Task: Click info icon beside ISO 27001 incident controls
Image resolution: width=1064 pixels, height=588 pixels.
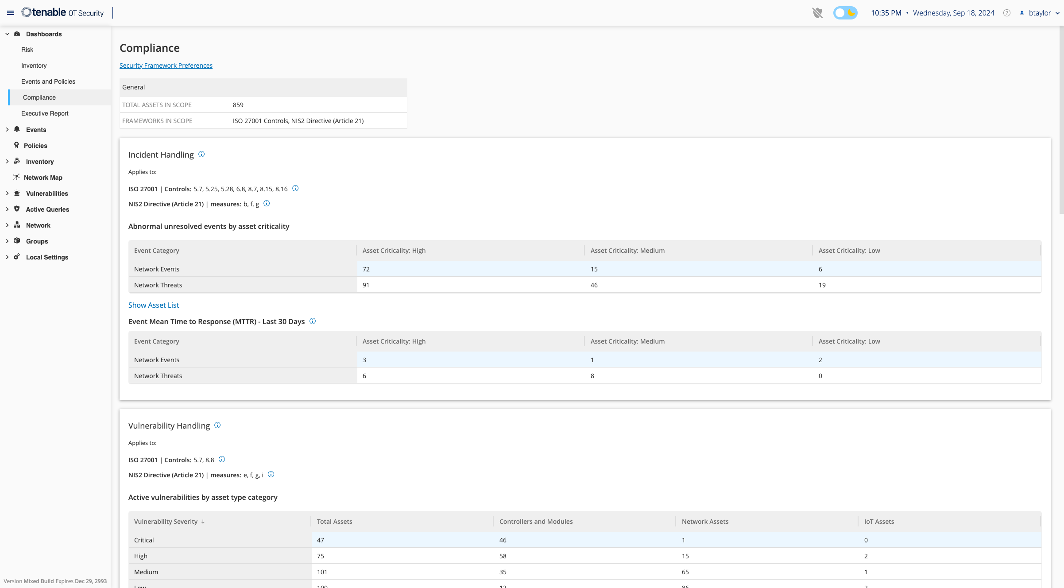Action: (295, 188)
